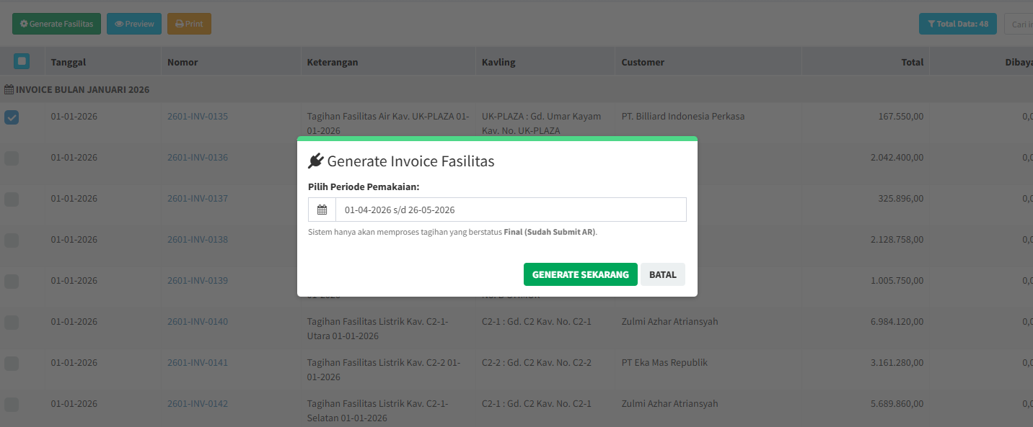Screen dimensions: 1033x427
Task: Cancel the dialog with Batal button
Action: pos(662,274)
